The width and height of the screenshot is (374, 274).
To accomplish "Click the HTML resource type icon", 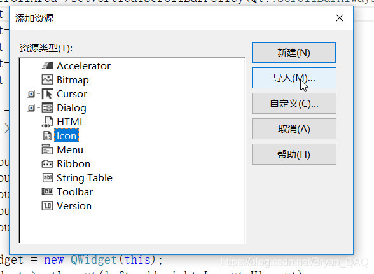I will [47, 122].
